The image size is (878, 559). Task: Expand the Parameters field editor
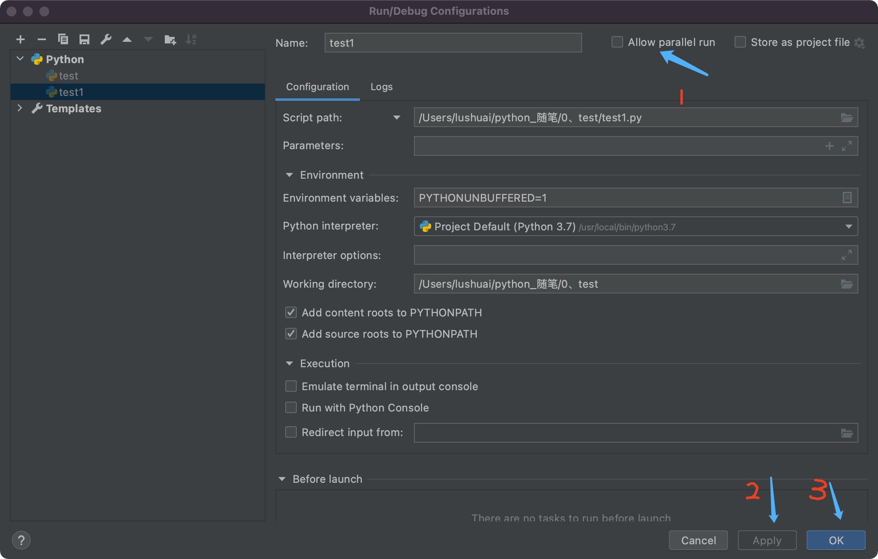(x=847, y=146)
